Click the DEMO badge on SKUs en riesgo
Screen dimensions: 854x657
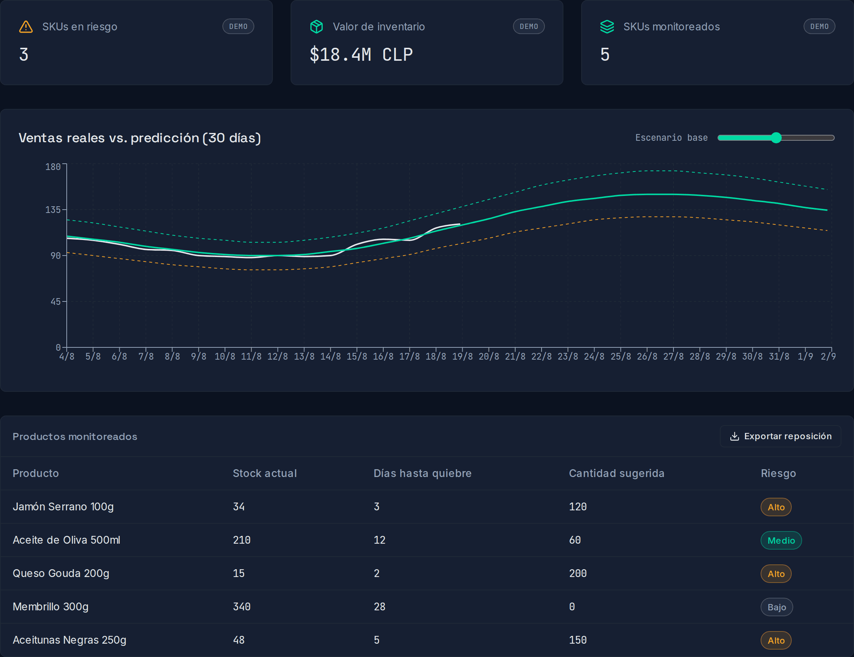[238, 27]
